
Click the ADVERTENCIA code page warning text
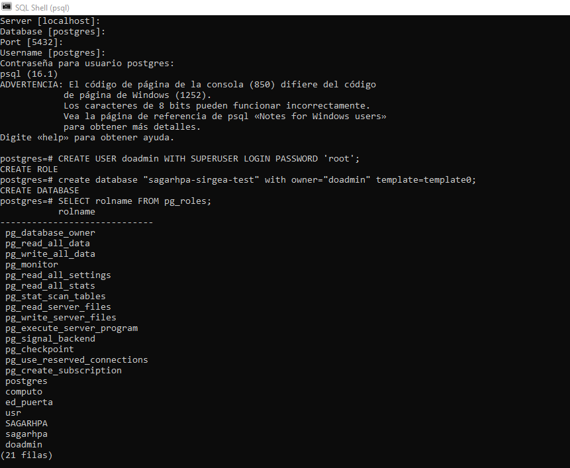(x=193, y=106)
